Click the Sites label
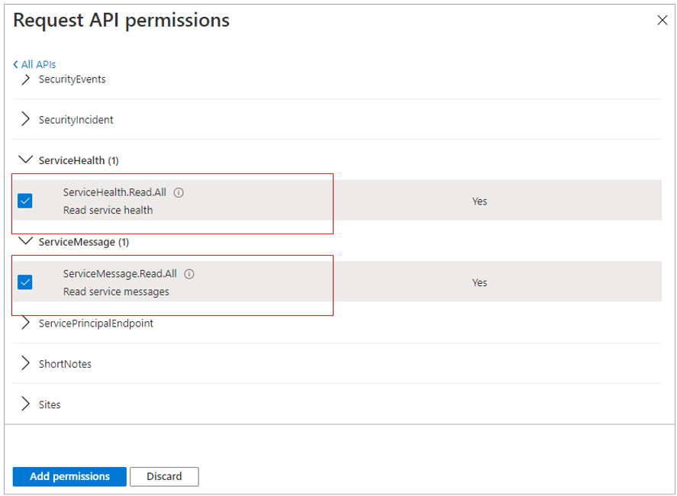The width and height of the screenshot is (677, 496). click(49, 405)
